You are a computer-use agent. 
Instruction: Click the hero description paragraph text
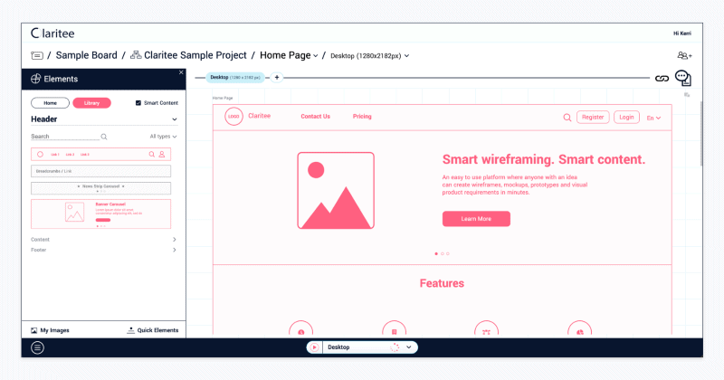515,185
